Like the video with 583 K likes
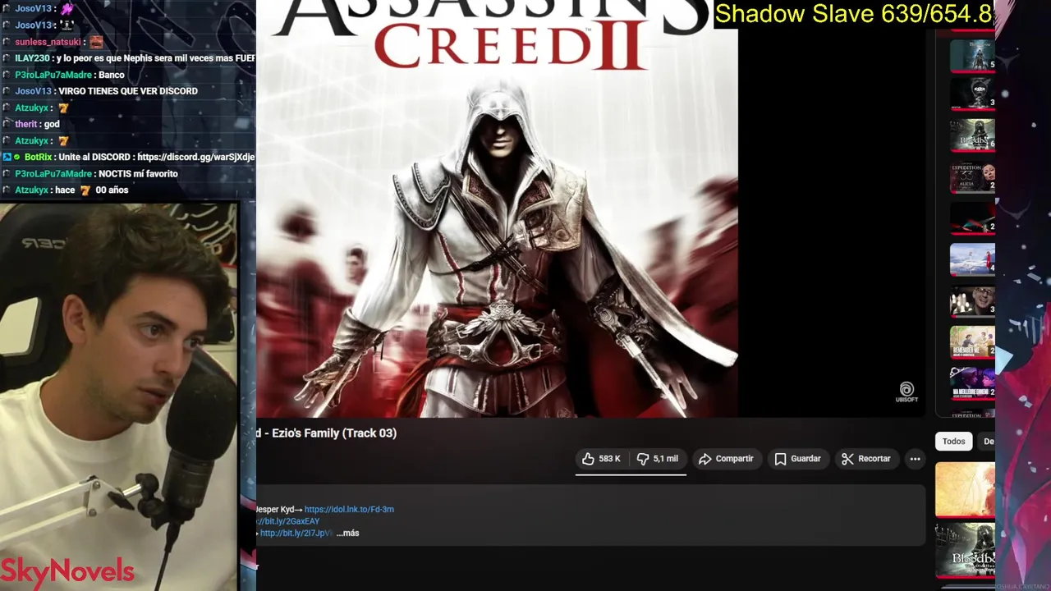This screenshot has height=591, width=1051. point(602,459)
